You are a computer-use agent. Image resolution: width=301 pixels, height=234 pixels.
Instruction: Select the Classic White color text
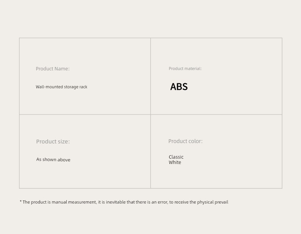coord(176,159)
